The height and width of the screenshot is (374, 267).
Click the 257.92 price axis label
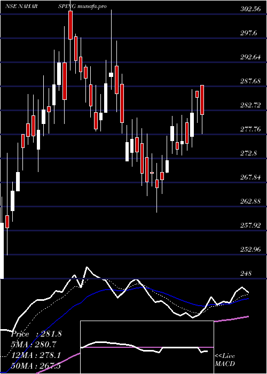click(250, 225)
